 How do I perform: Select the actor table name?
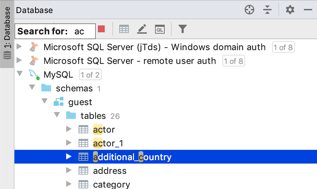(x=104, y=130)
